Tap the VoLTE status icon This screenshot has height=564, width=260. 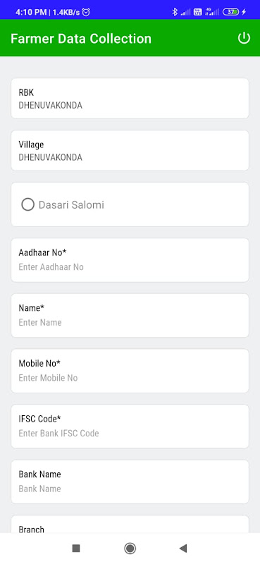click(x=198, y=12)
